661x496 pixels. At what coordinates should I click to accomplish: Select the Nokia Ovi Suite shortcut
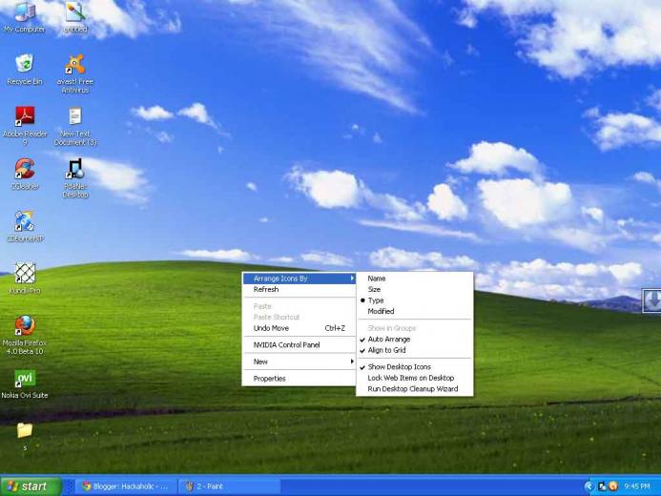pyautogui.click(x=25, y=383)
